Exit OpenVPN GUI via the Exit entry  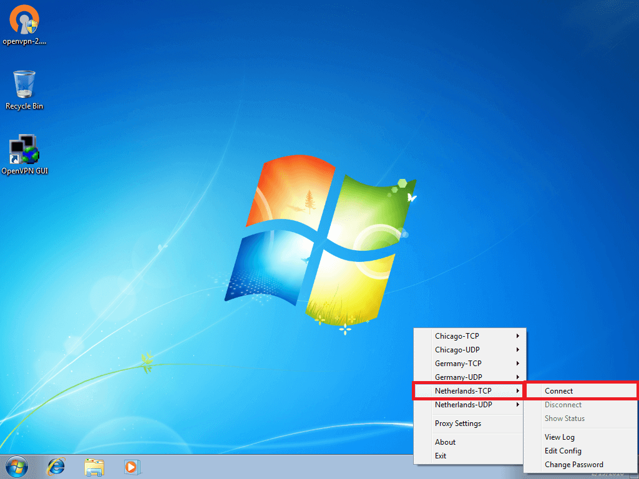pos(470,456)
